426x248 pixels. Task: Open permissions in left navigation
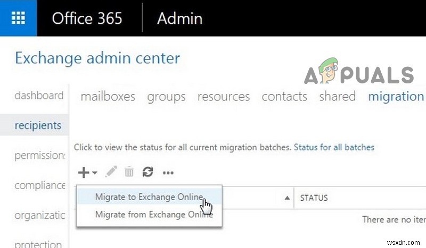[39, 156]
